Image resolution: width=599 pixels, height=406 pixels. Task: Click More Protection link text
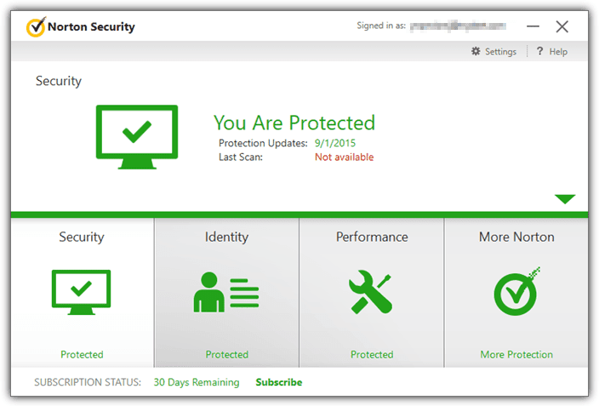click(x=516, y=354)
